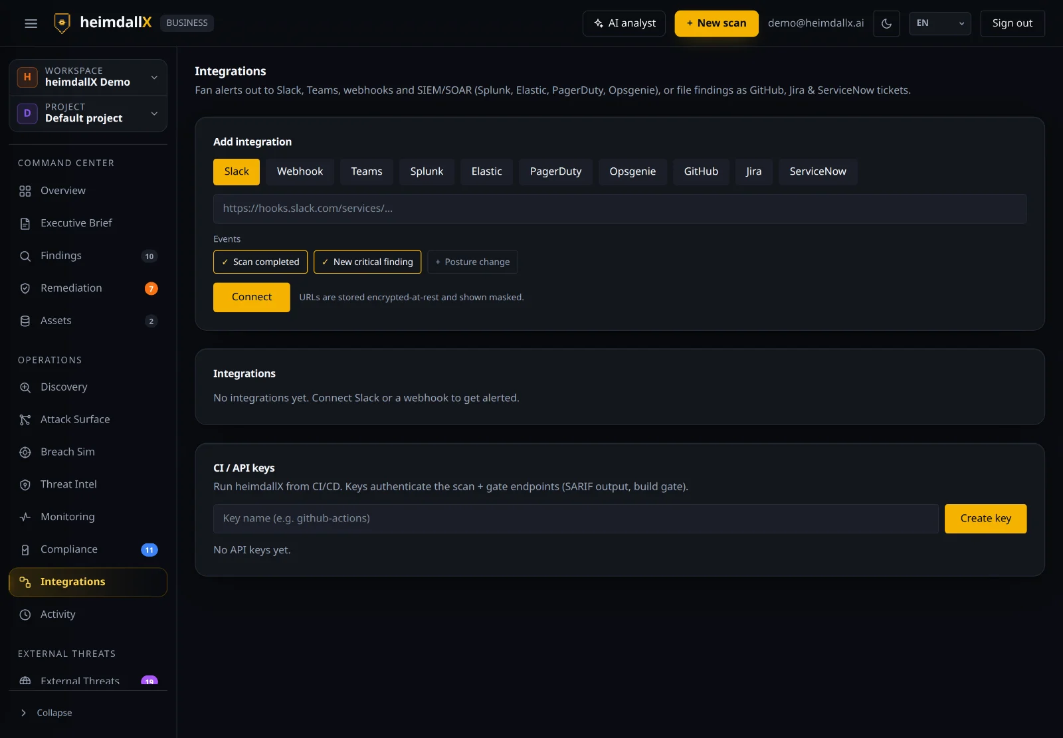
Task: Select the ServiceNow integration tab
Action: click(818, 171)
